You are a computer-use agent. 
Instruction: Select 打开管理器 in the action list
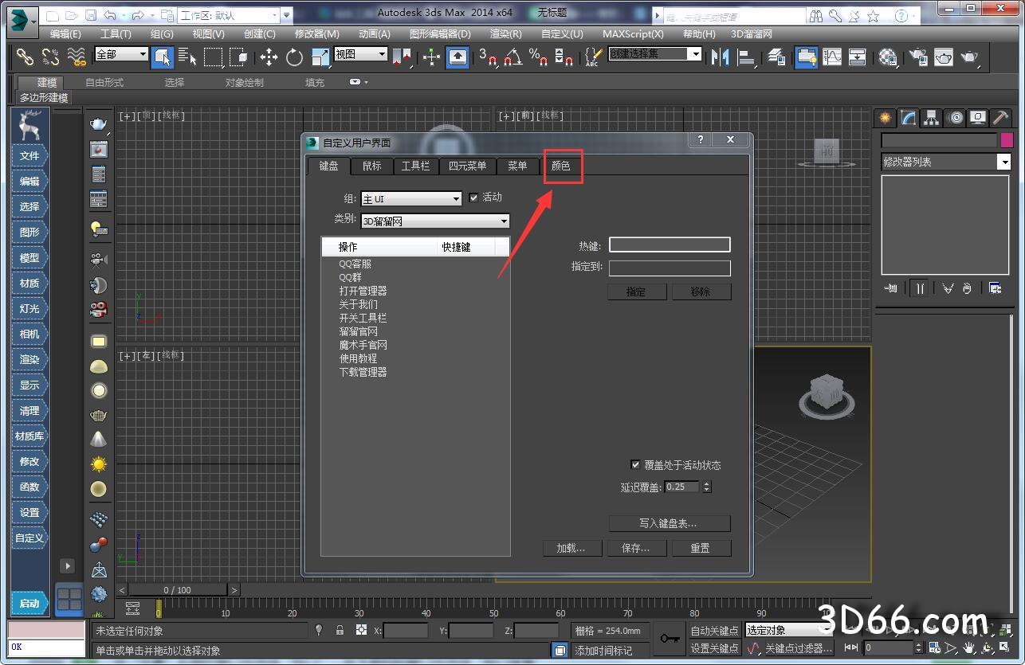363,291
